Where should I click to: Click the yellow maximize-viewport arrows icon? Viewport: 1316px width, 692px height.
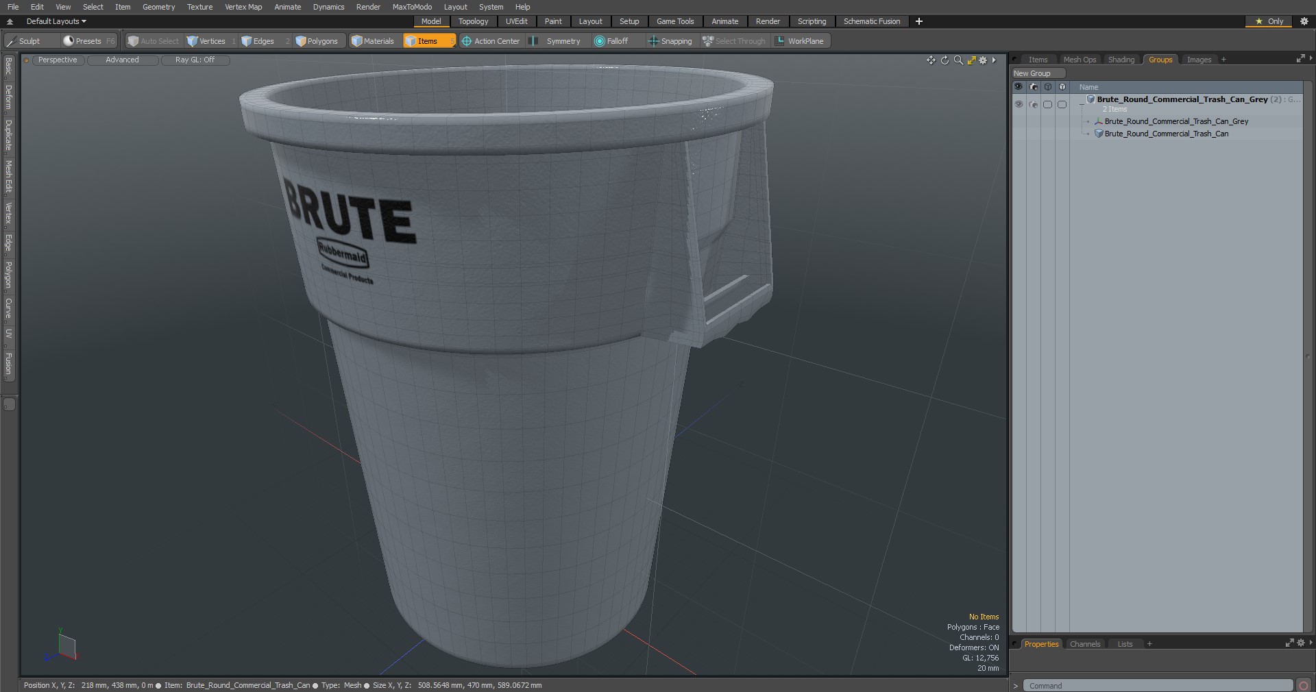click(971, 60)
